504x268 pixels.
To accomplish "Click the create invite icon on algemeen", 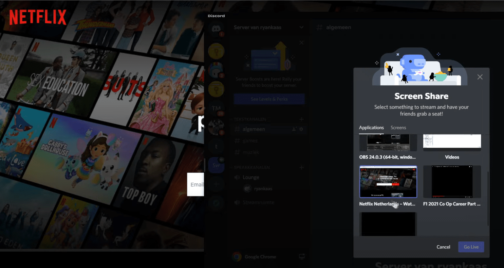I will click(x=294, y=129).
